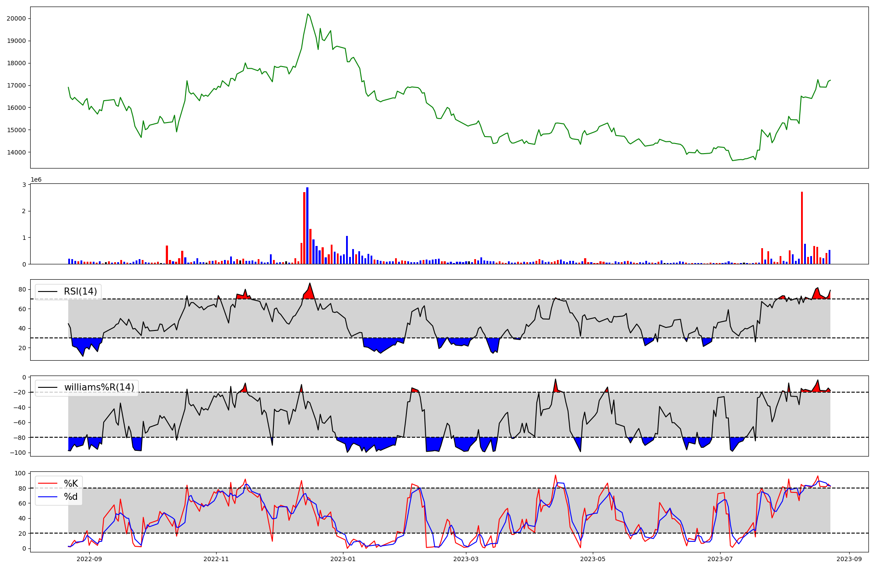Click the RSI(14) legend entry
Viewport: 875px width, 569px height.
pyautogui.click(x=80, y=292)
